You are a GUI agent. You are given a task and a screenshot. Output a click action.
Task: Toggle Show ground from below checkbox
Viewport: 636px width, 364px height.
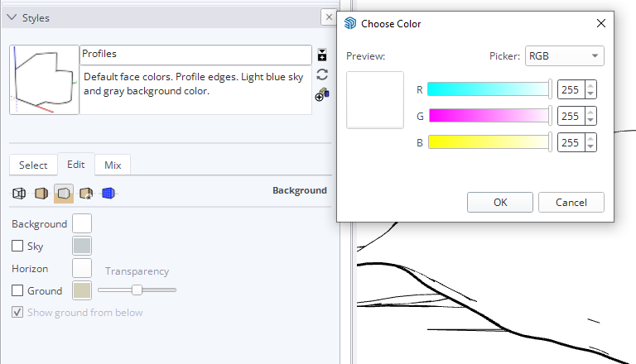pos(17,312)
